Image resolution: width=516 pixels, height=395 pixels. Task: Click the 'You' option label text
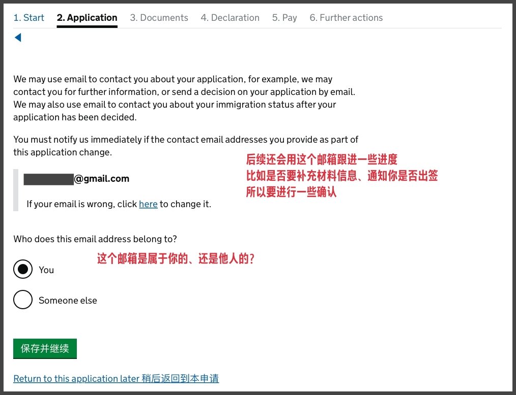46,270
